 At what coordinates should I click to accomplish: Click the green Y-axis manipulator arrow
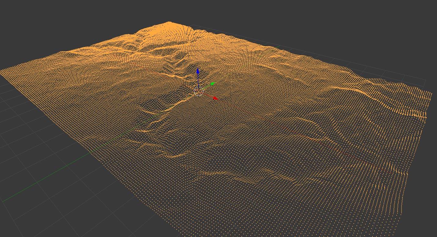(x=213, y=83)
